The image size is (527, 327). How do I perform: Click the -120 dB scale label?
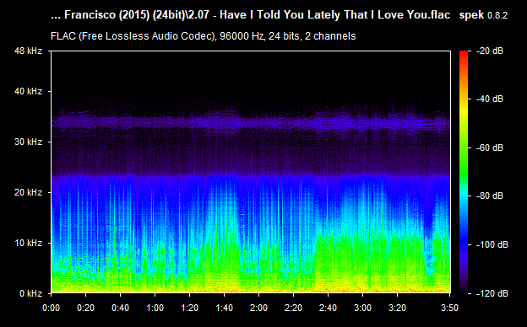coord(492,293)
